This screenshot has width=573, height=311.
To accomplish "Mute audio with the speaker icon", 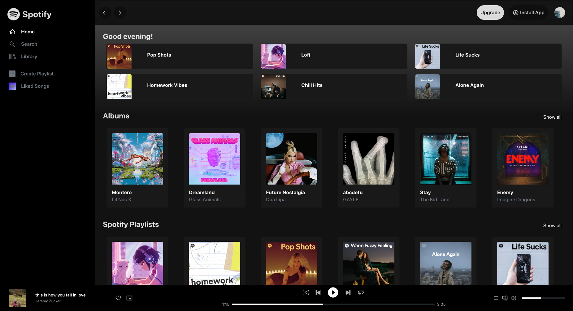I will pyautogui.click(x=513, y=298).
